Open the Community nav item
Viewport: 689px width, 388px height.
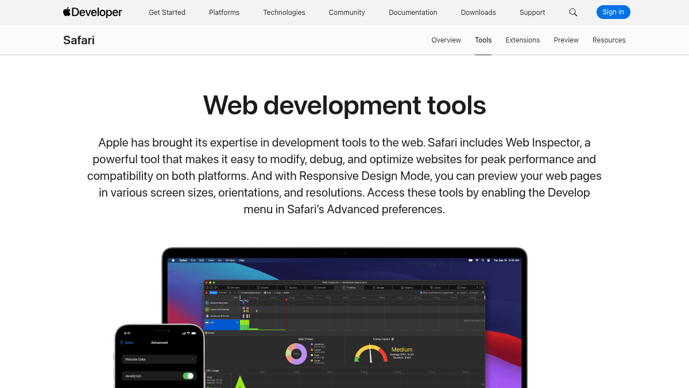tap(347, 12)
